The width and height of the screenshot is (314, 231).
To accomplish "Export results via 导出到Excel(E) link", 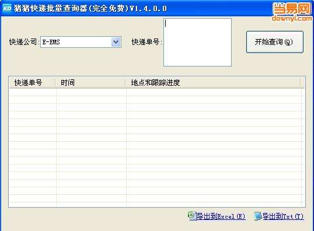I will pyautogui.click(x=221, y=216).
